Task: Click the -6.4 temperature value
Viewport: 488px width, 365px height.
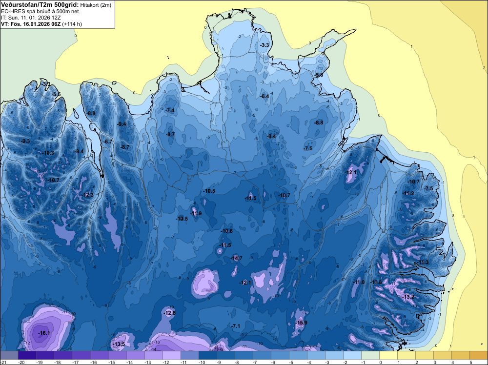Action: pyautogui.click(x=264, y=96)
